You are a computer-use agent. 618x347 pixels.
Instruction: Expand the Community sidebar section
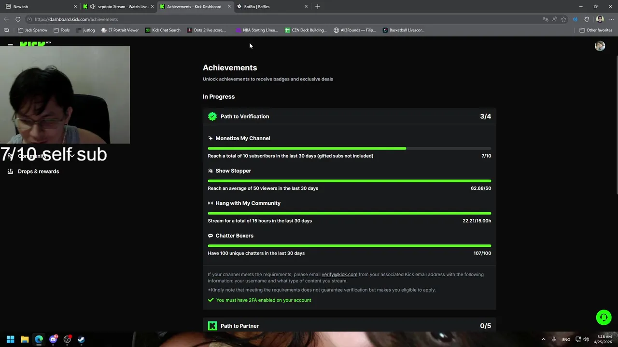[72, 156]
